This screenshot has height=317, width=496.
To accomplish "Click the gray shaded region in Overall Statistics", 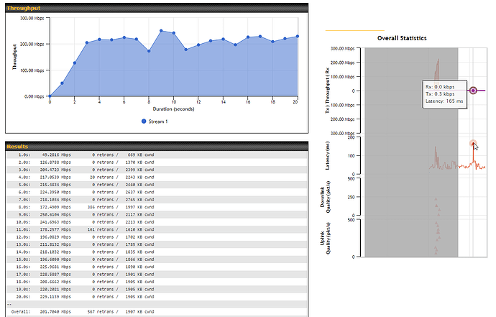I will tap(411, 151).
